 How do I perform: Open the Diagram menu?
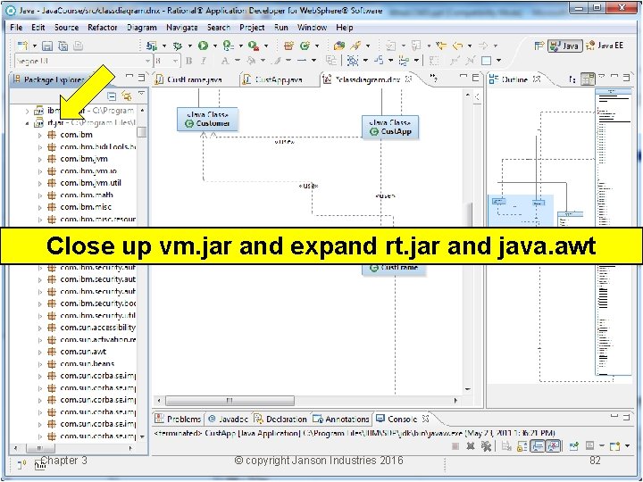[141, 28]
